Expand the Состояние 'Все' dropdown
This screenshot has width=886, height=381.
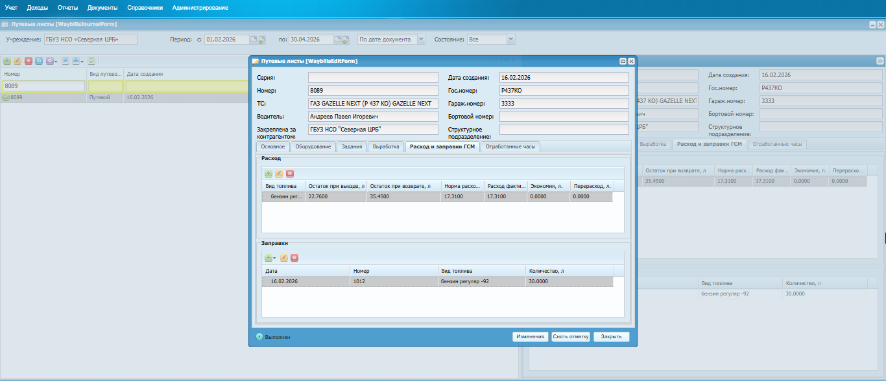pos(511,39)
